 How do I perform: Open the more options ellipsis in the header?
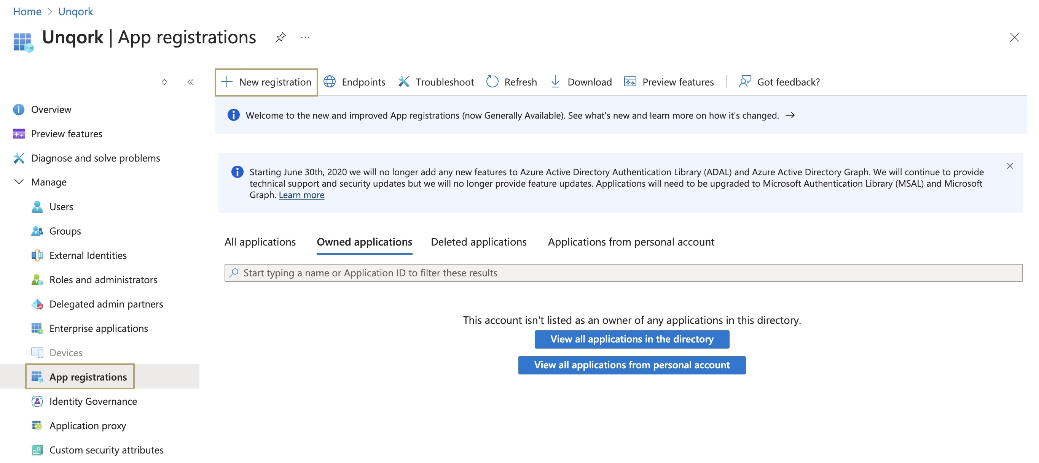point(305,38)
